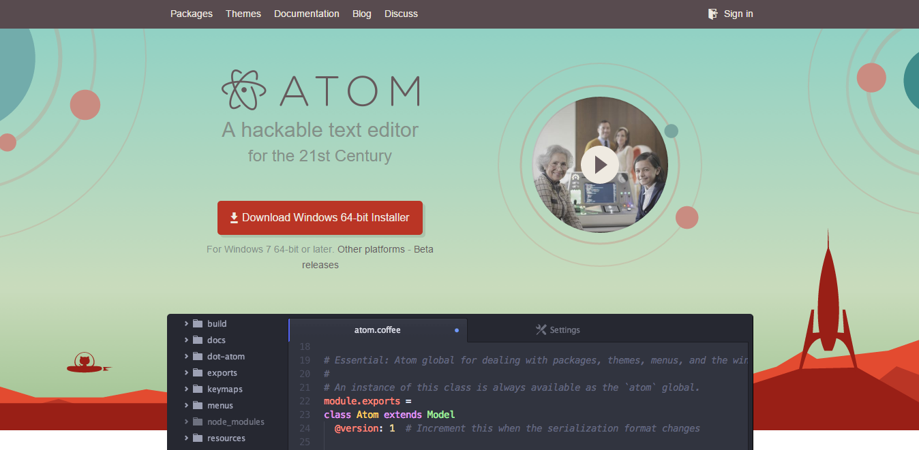This screenshot has height=450, width=919.
Task: Click the build folder icon
Action: coord(198,324)
